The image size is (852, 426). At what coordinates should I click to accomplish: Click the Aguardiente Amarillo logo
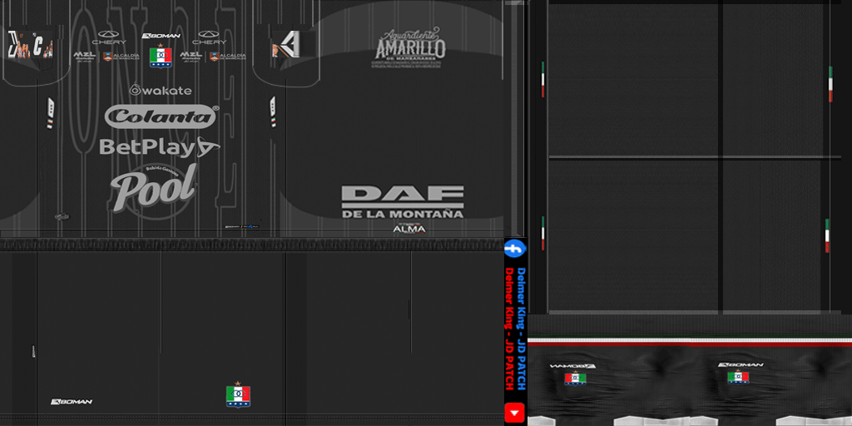click(x=410, y=48)
